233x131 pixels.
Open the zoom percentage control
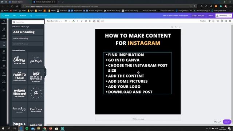point(215,122)
